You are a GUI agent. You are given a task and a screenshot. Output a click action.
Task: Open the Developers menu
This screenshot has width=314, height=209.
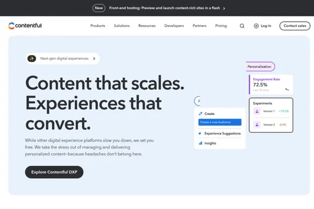[x=174, y=26]
